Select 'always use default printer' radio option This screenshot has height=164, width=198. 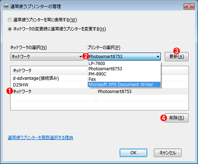click(10, 20)
